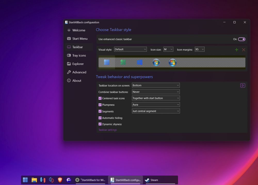Turn off enhanced classic taskbar switch
258x185 pixels.
[x=241, y=39]
